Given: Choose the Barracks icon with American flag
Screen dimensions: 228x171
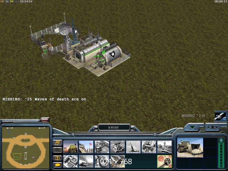Looking at the screenshot, I should (x=86, y=147).
